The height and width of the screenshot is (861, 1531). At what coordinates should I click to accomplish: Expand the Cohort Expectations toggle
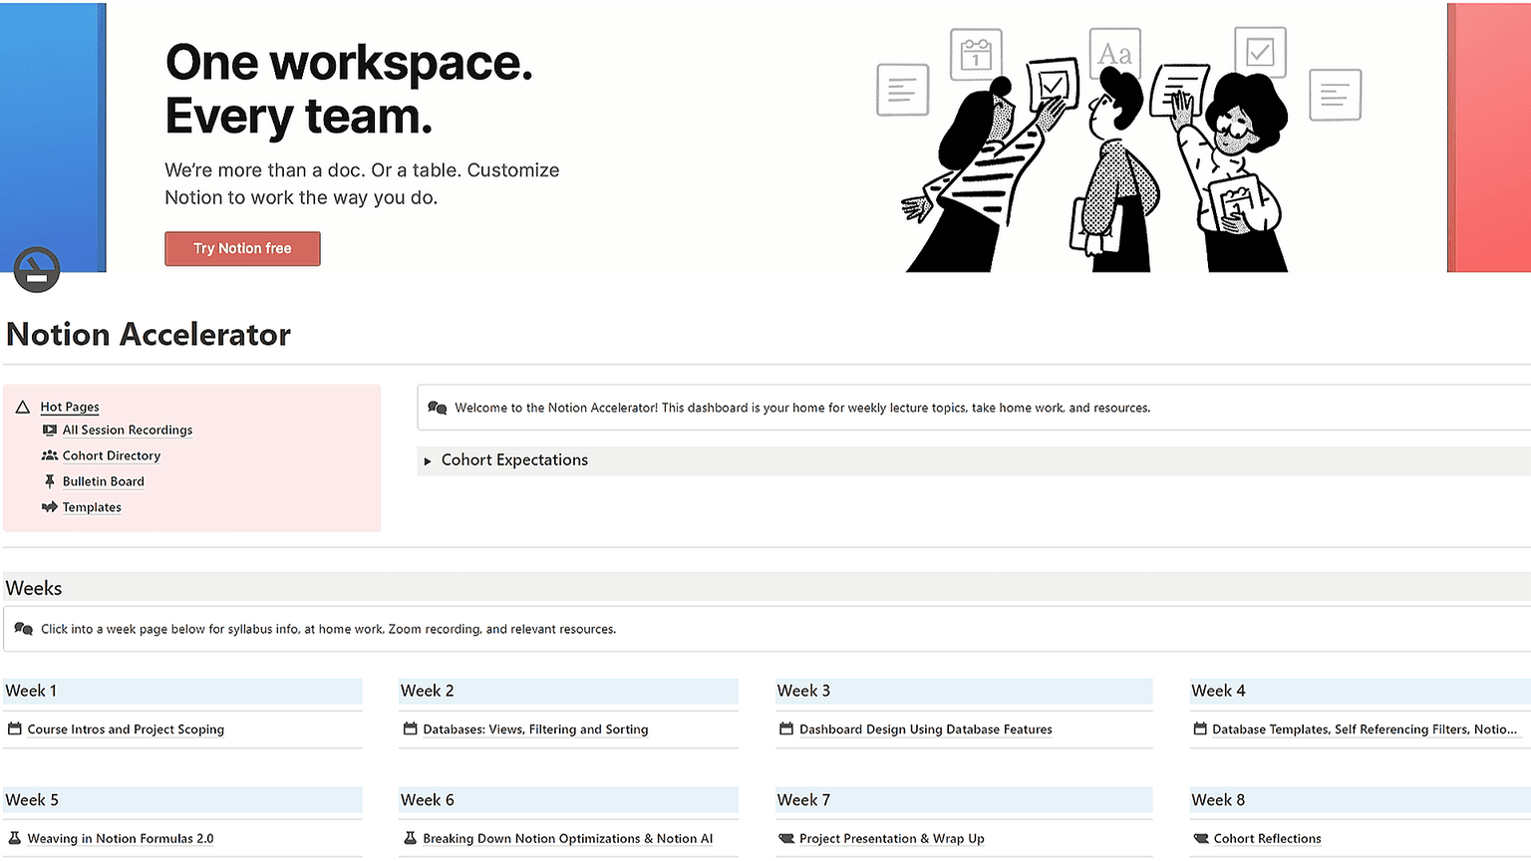pyautogui.click(x=428, y=461)
